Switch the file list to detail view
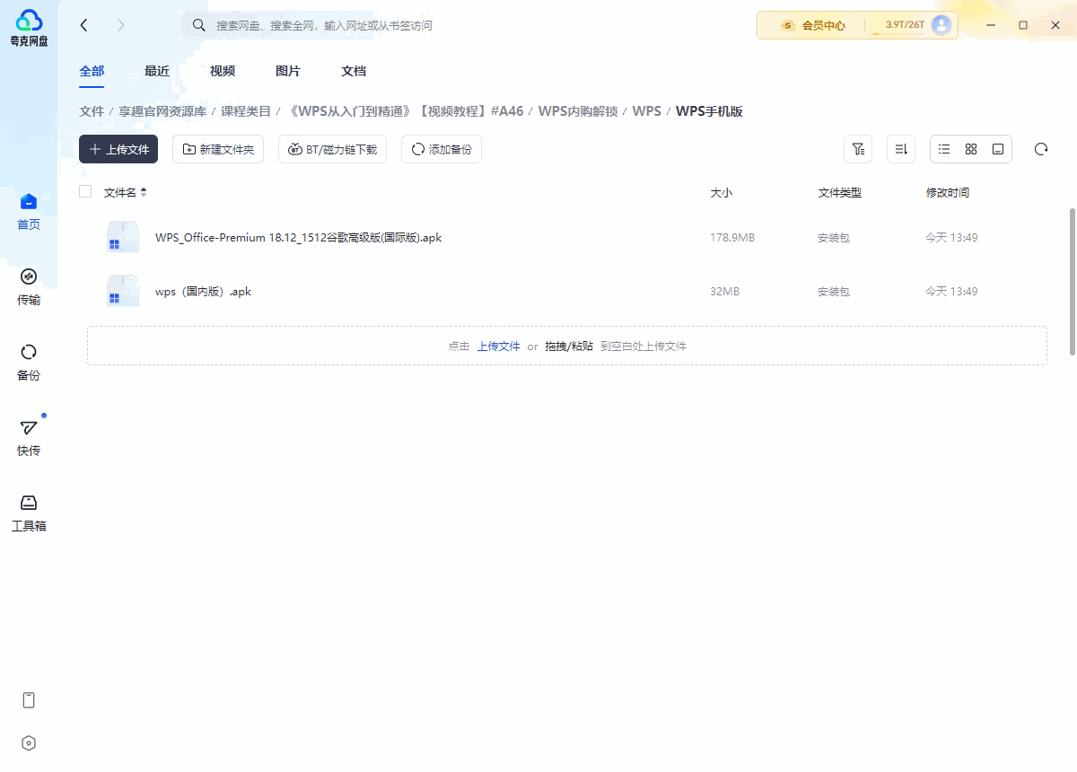The width and height of the screenshot is (1077, 772). coord(997,149)
